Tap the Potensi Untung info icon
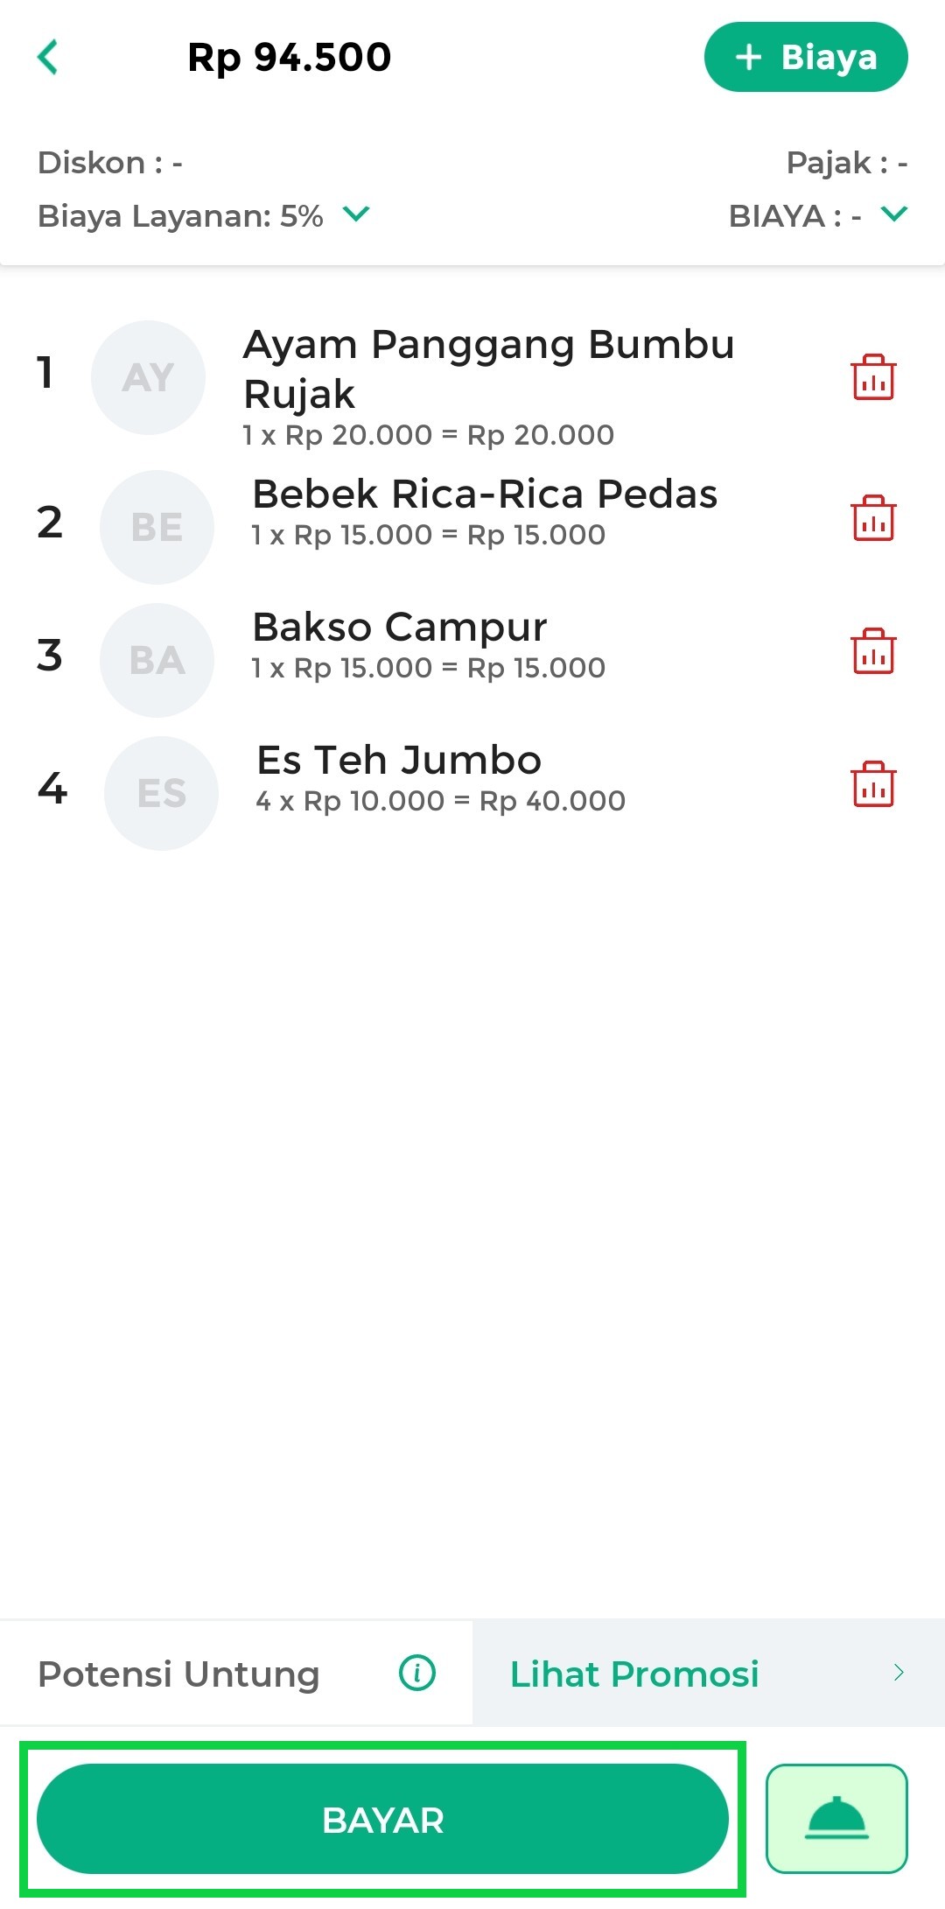 point(416,1673)
